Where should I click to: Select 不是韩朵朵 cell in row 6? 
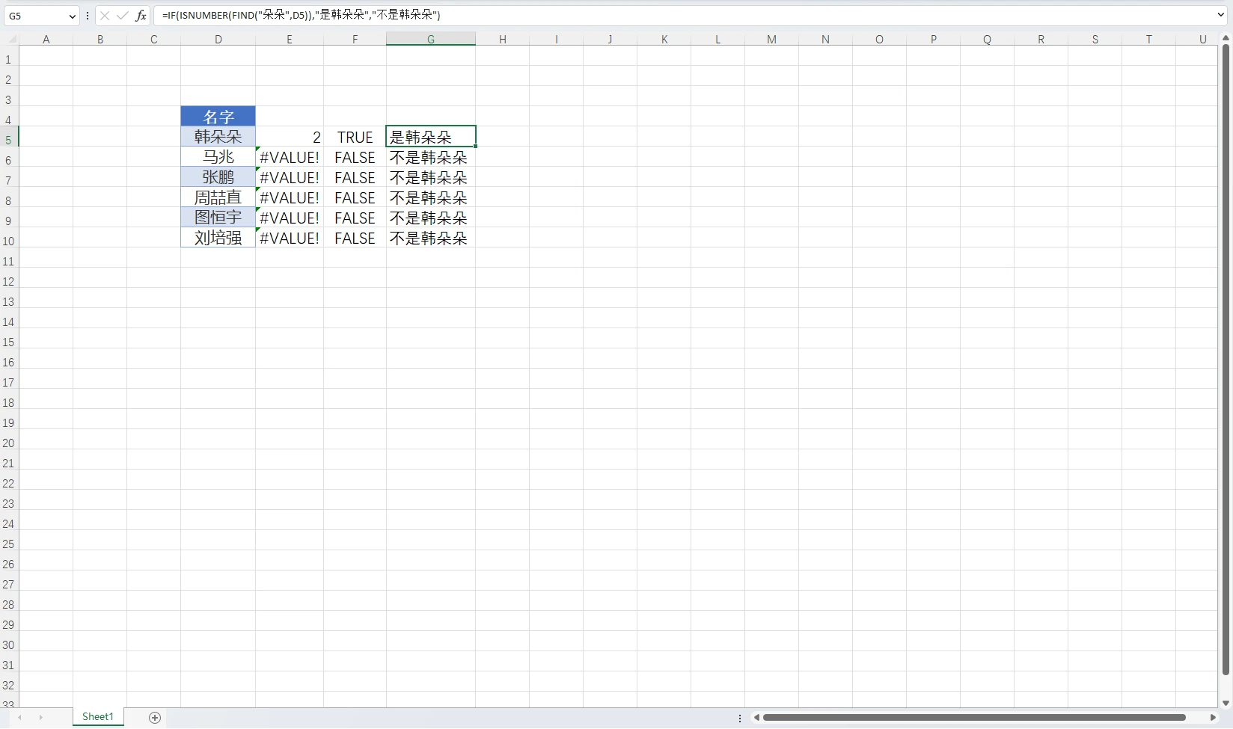[431, 156]
